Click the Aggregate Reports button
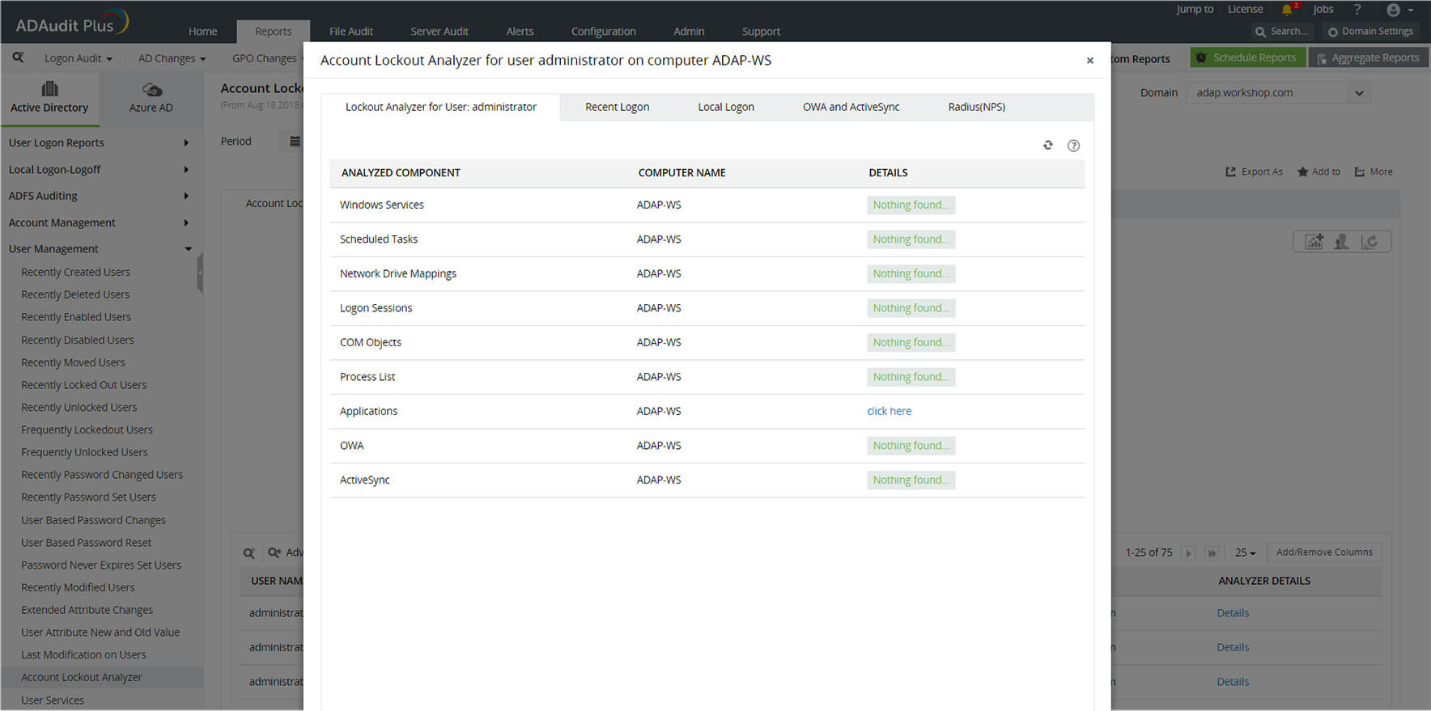The height and width of the screenshot is (711, 1431). coord(1368,57)
